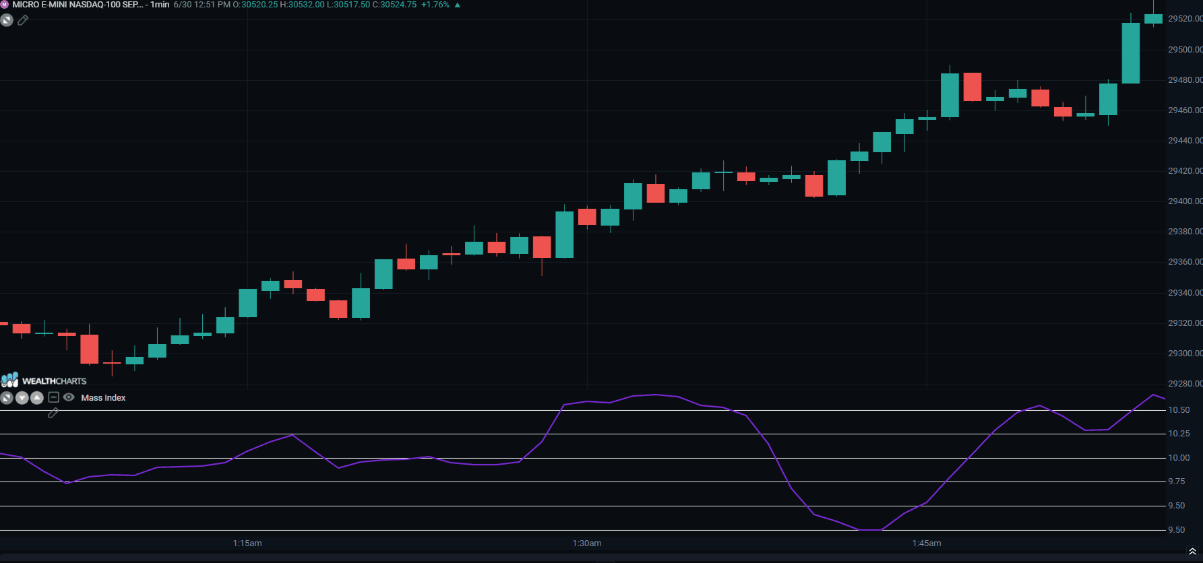The height and width of the screenshot is (563, 1203).
Task: Click the 29400.00 price axis label
Action: coord(1185,201)
